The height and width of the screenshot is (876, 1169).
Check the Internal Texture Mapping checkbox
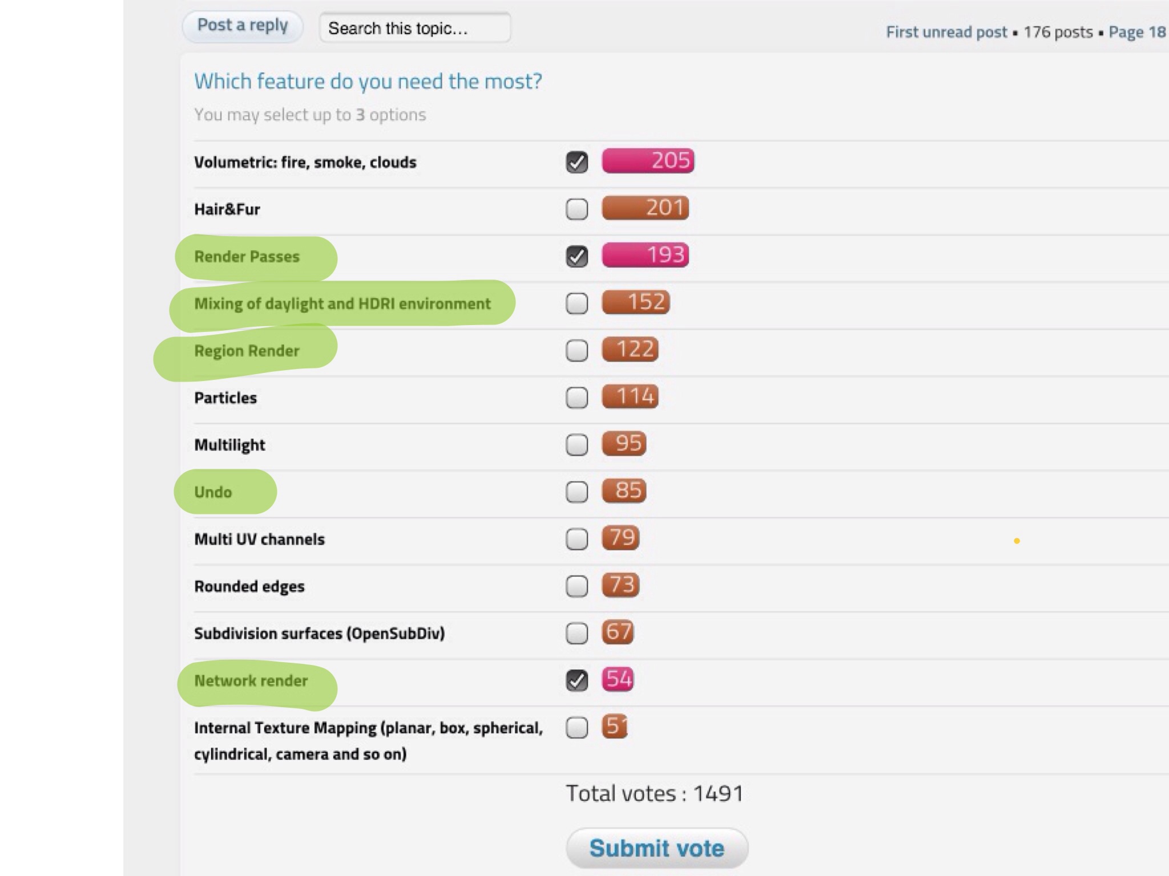[577, 727]
